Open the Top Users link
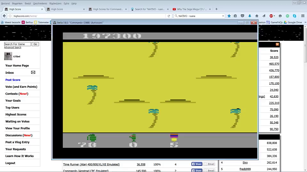 pyautogui.click(x=12, y=108)
